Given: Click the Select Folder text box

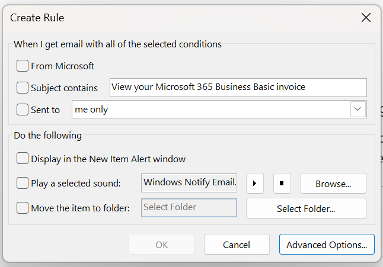Looking at the screenshot, I should [189, 208].
